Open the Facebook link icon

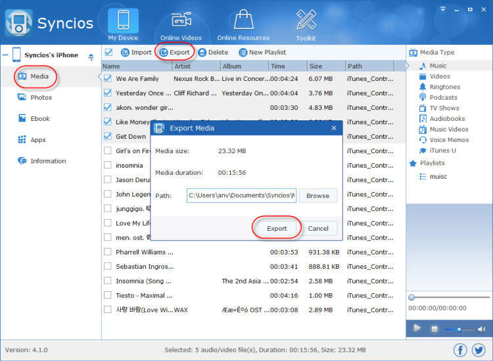click(x=460, y=350)
